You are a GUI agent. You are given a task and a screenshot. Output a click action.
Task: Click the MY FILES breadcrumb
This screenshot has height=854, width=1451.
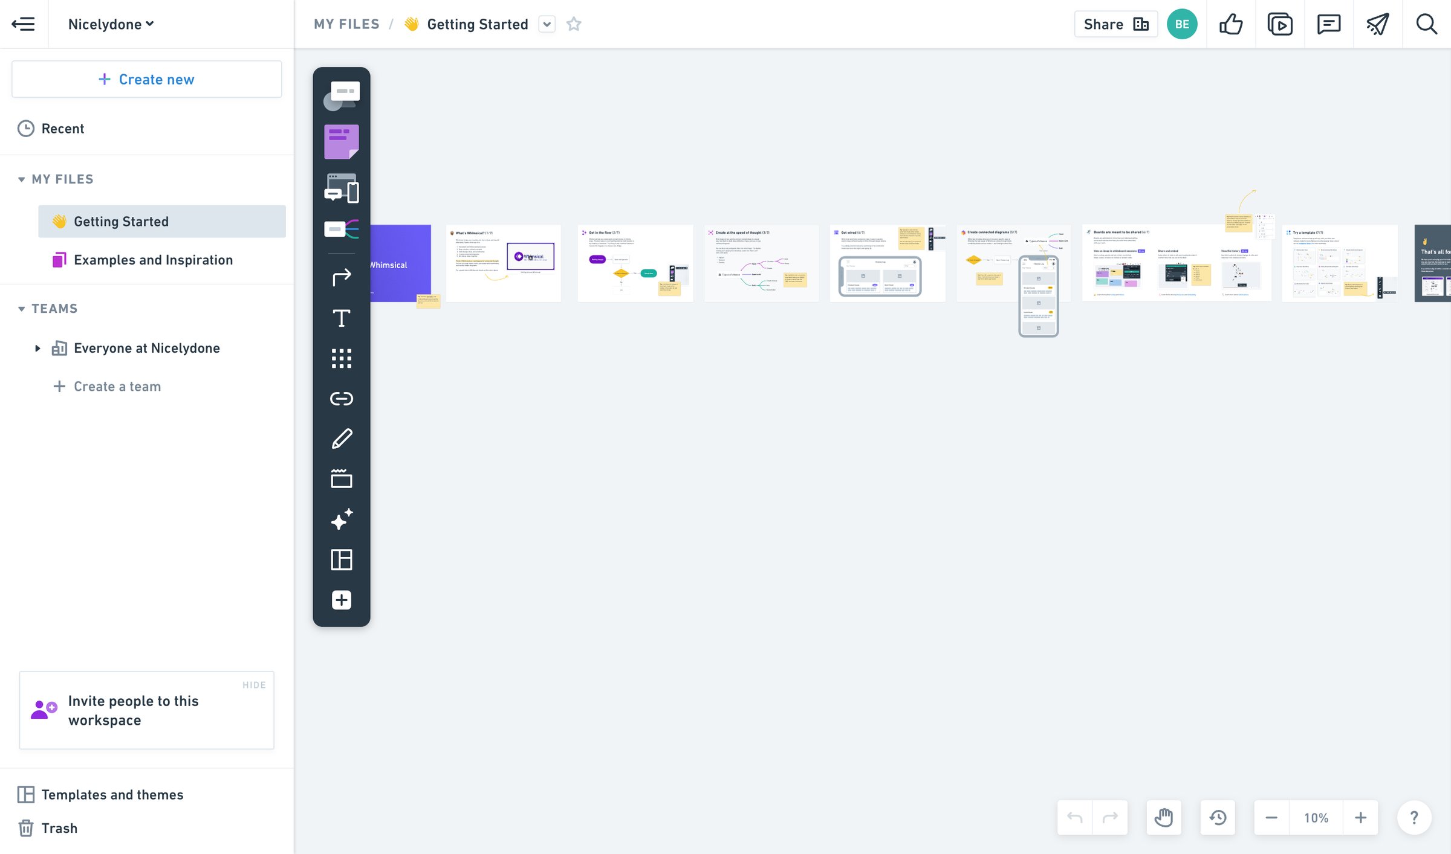click(346, 24)
